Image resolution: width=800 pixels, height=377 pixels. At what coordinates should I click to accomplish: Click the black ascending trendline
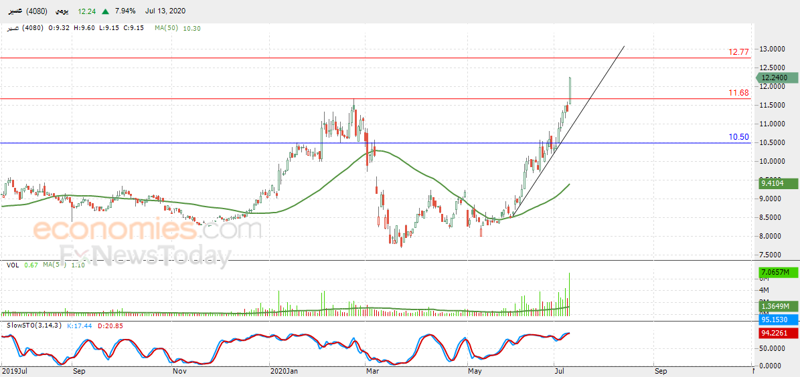click(568, 132)
